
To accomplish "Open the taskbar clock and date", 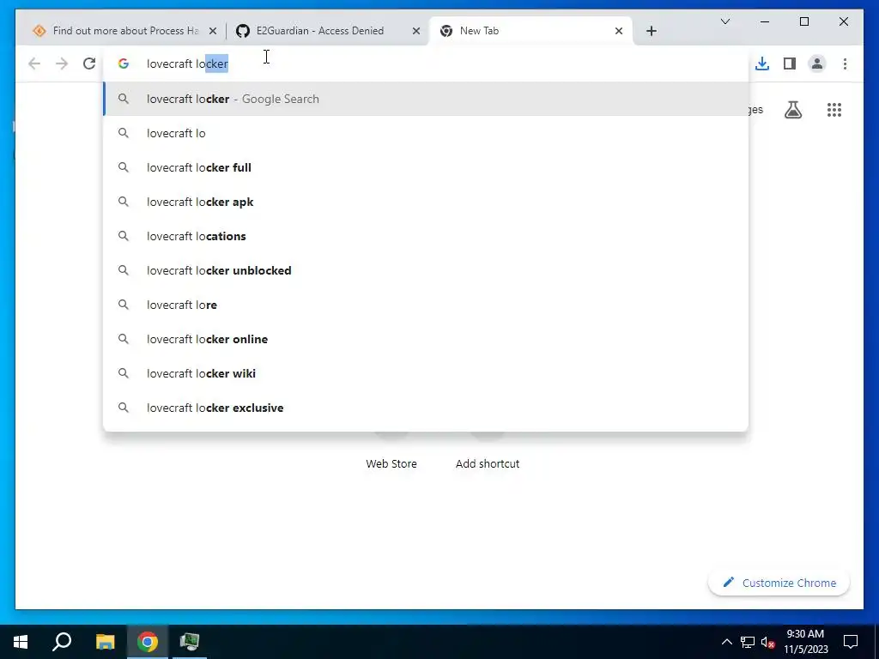I will click(805, 642).
